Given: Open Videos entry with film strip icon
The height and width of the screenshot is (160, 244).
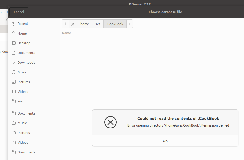Looking at the screenshot, I should pos(34,92).
